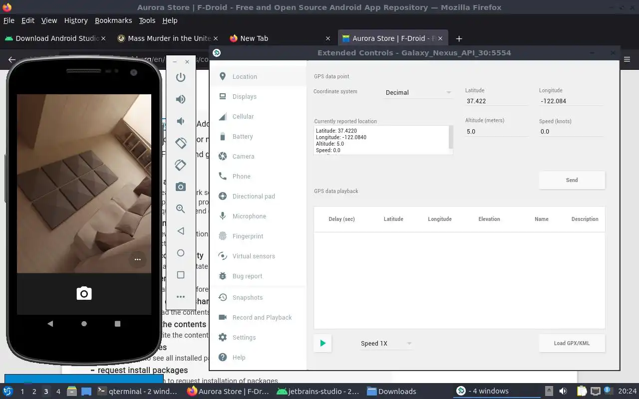Screen dimensions: 639x399
Task: Open a new Firefox tab with plus
Action: (459, 38)
